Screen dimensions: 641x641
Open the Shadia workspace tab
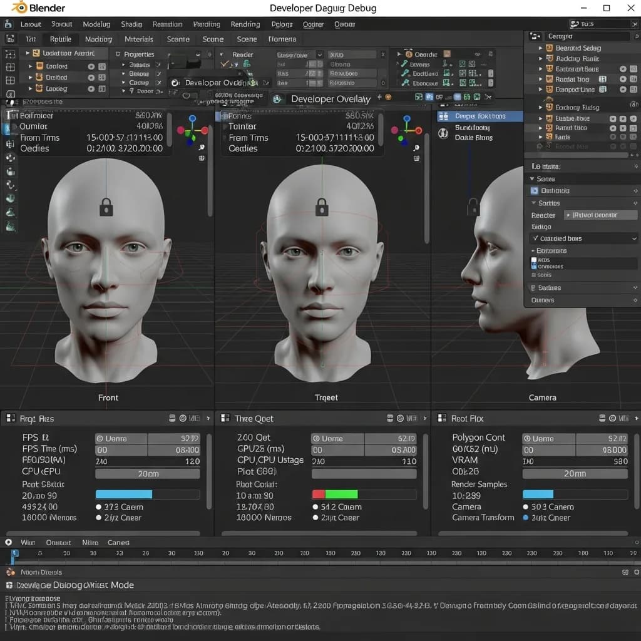131,24
